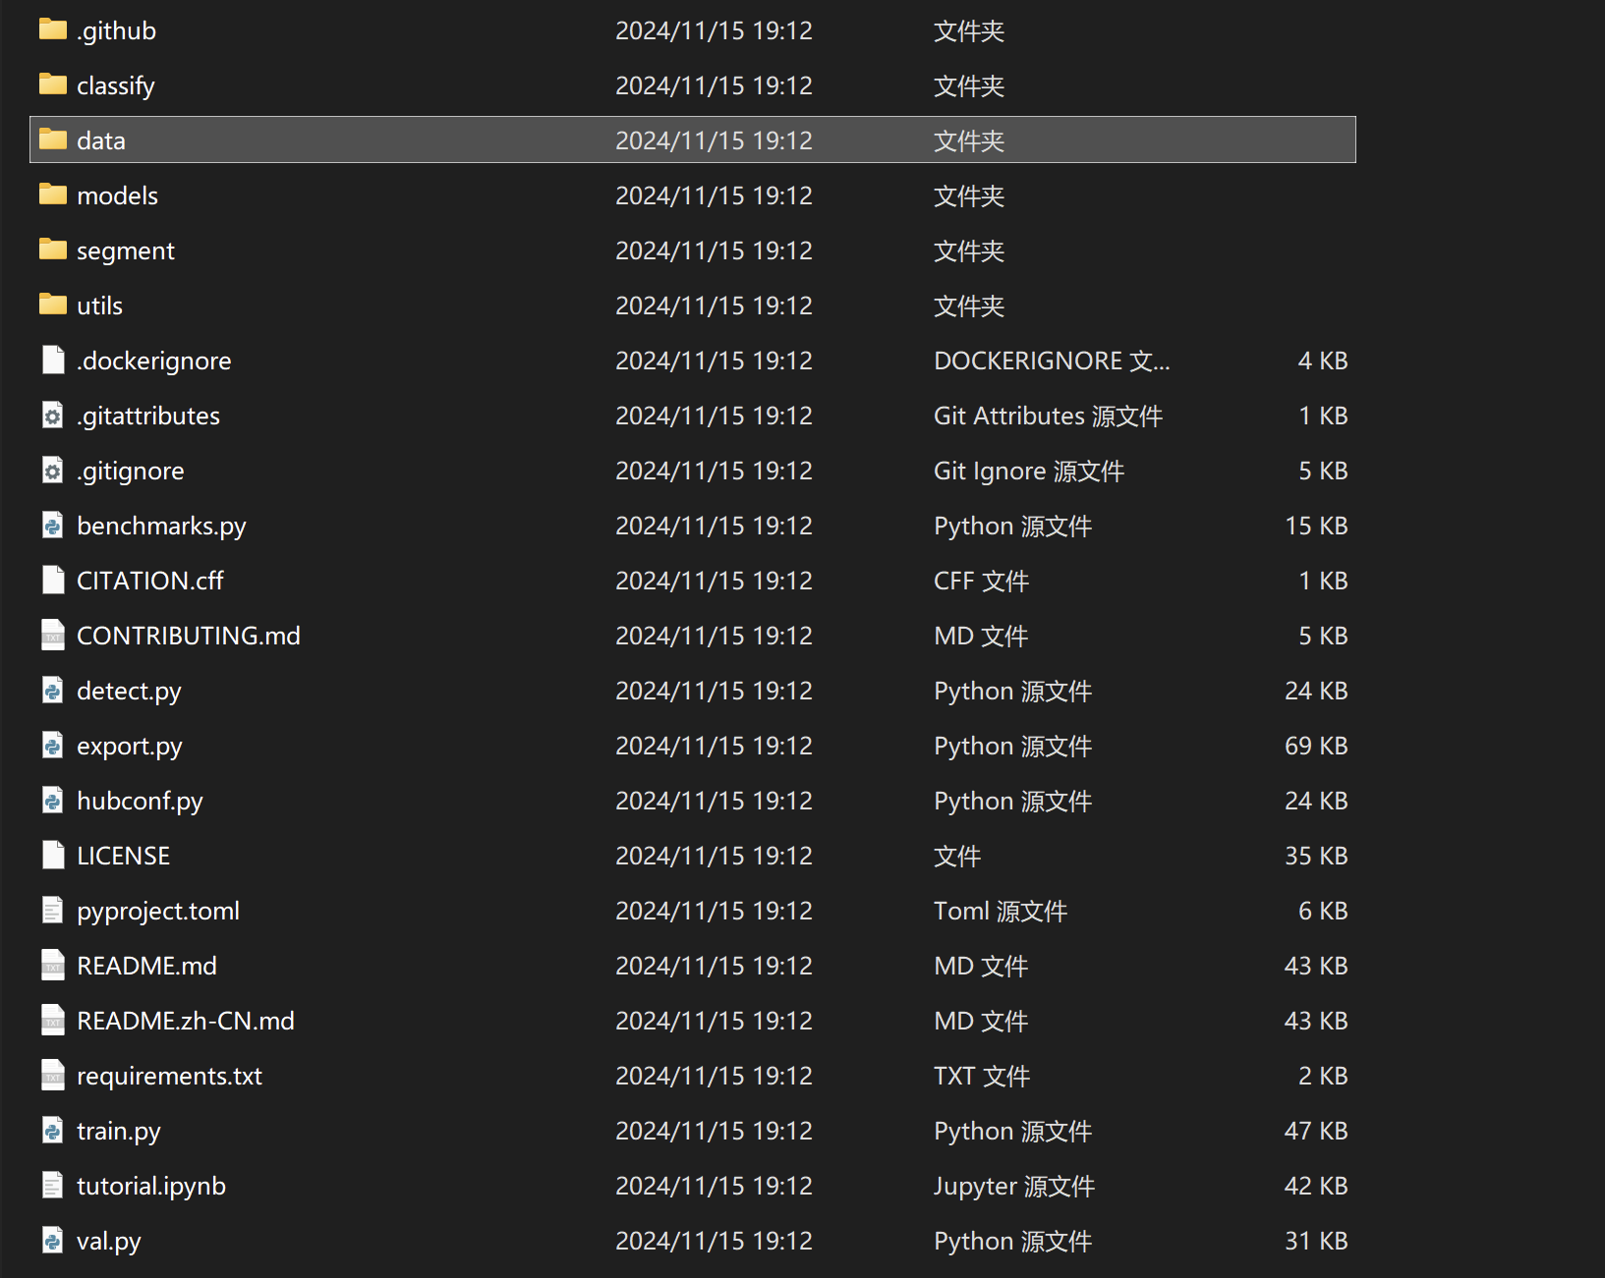Click the 35 KB size of LICENSE
This screenshot has height=1278, width=1605.
click(x=1316, y=856)
